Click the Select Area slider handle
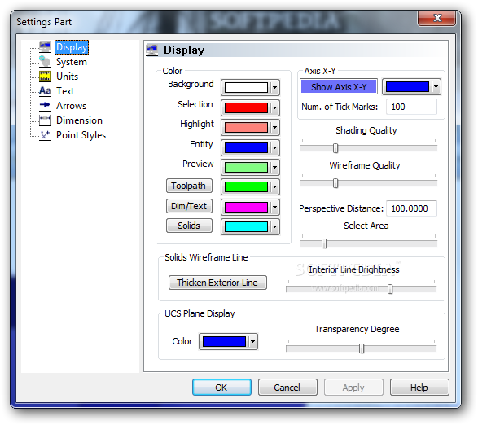The width and height of the screenshot is (478, 425). pyautogui.click(x=324, y=243)
